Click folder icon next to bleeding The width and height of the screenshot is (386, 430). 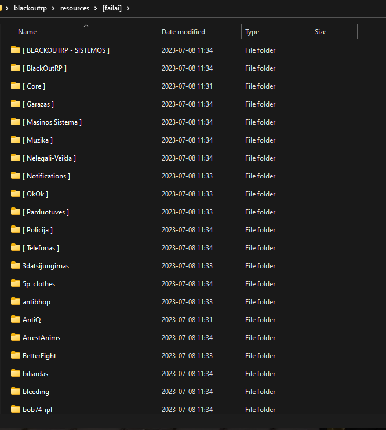16,391
